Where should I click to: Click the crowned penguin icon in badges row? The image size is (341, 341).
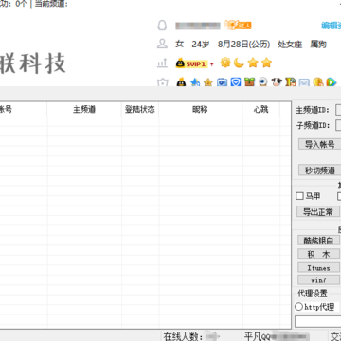[x=181, y=82]
